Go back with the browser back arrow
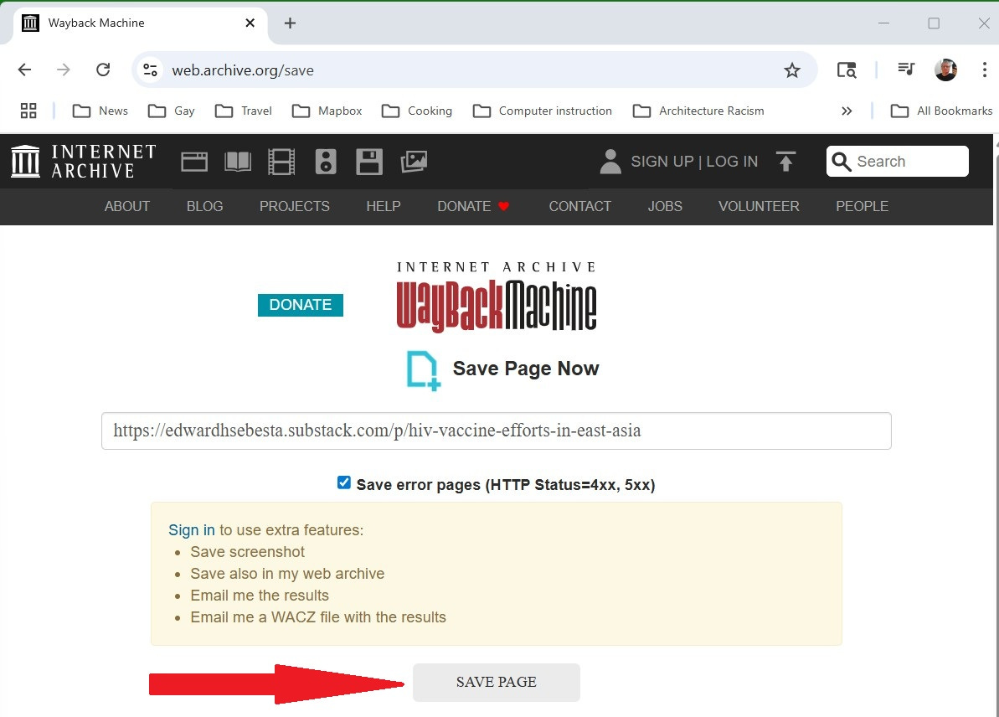This screenshot has width=999, height=717. (25, 70)
